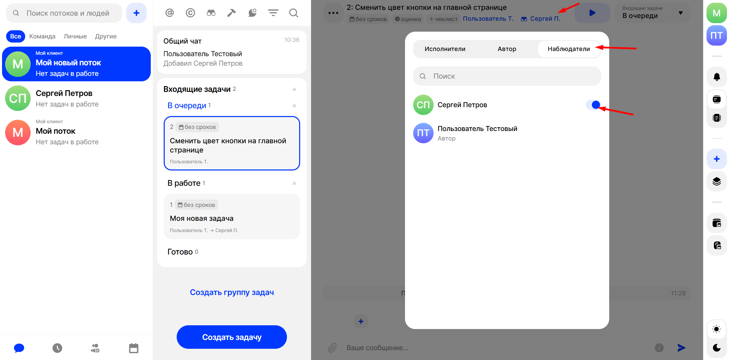Collapse the В очереди section
This screenshot has height=360, width=729.
point(294,105)
